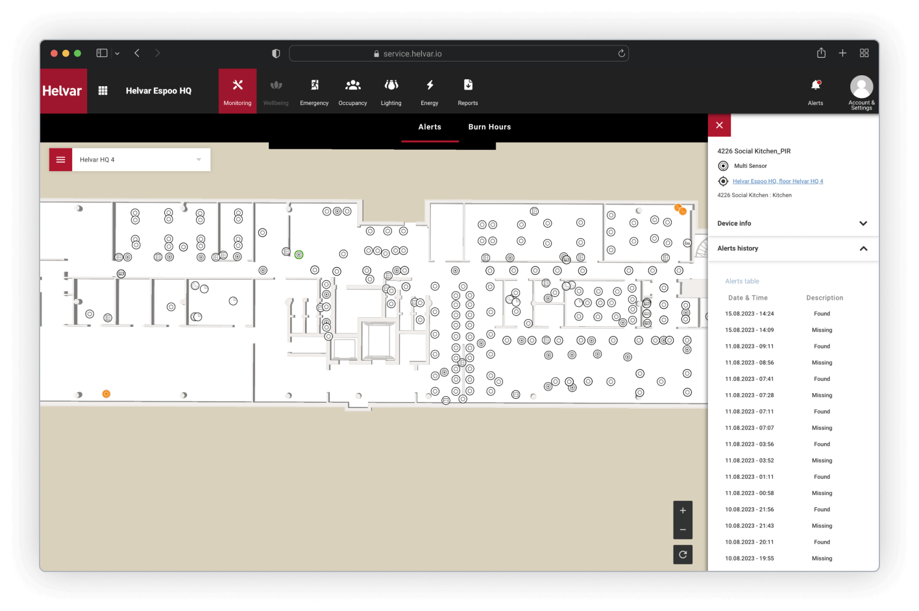Open the apps grid menu
The width and height of the screenshot is (919, 611).
pos(103,91)
